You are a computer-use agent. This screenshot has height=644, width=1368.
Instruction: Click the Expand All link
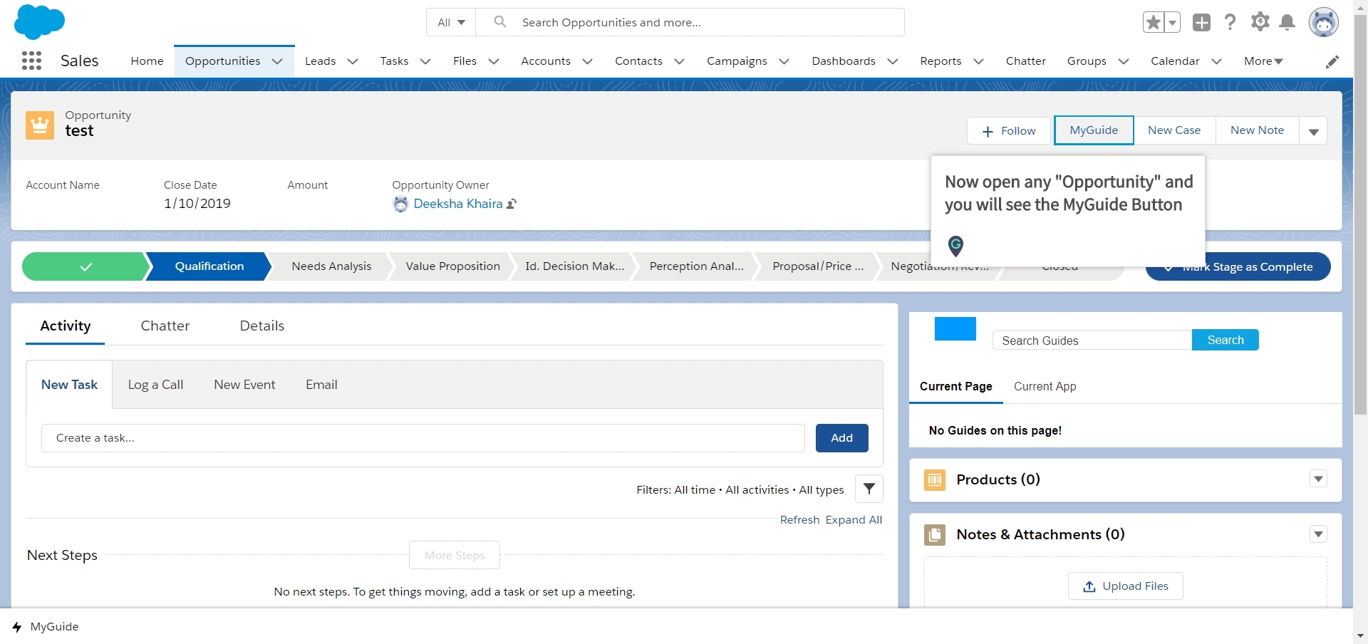854,520
